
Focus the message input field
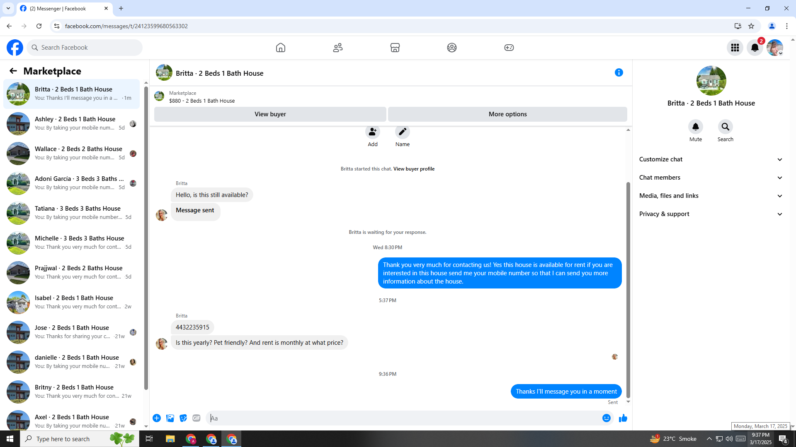coord(404,418)
